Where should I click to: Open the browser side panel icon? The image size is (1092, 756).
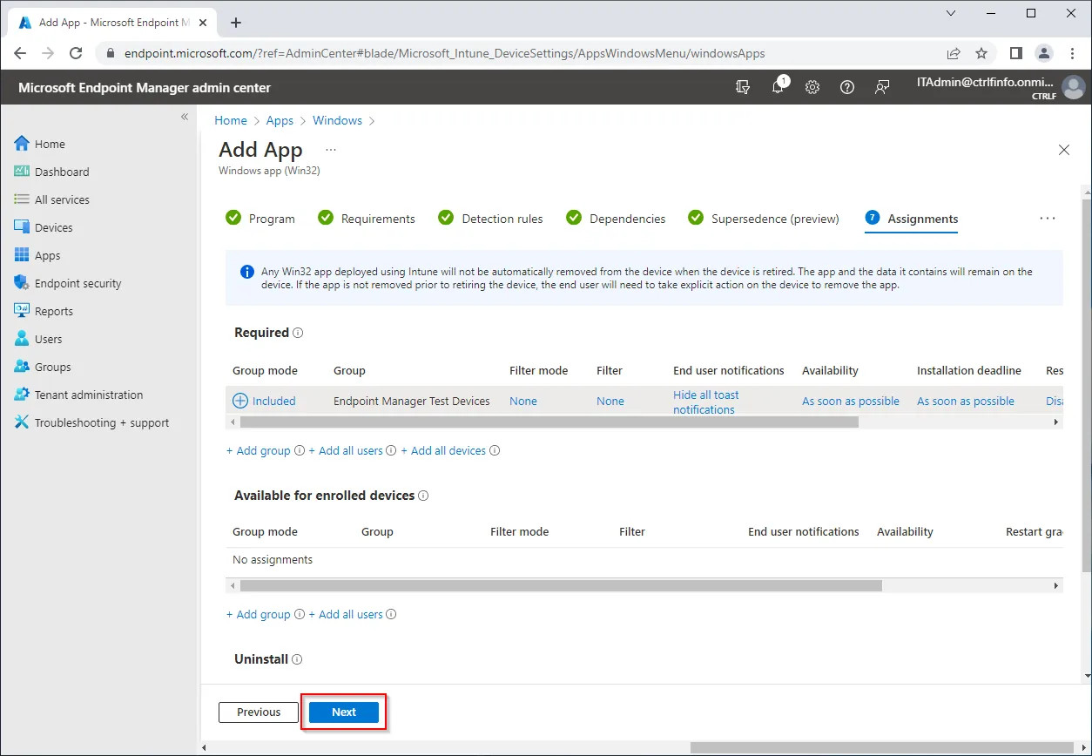click(1015, 53)
